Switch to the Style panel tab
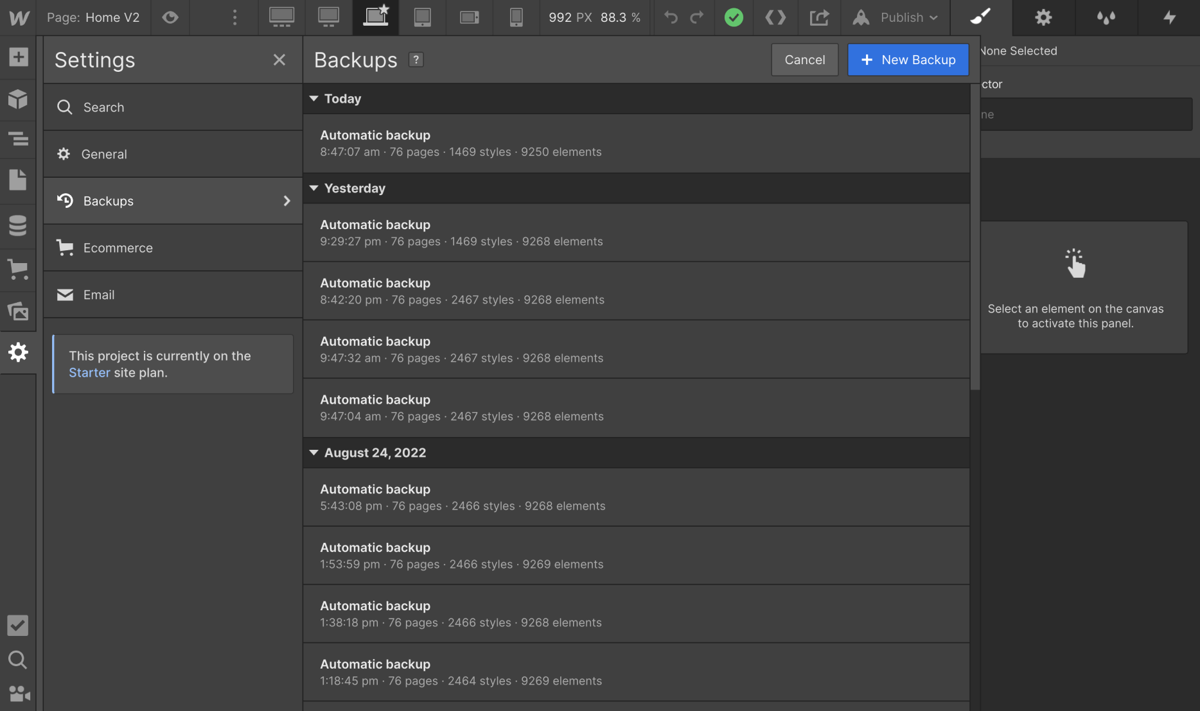The height and width of the screenshot is (711, 1200). [x=980, y=17]
